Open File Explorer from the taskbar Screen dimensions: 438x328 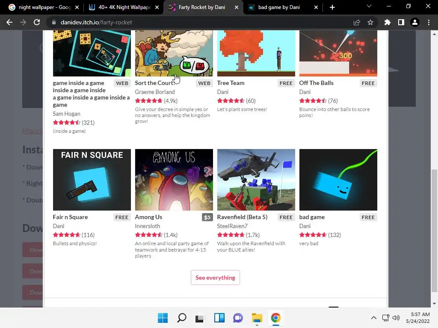coord(257,318)
